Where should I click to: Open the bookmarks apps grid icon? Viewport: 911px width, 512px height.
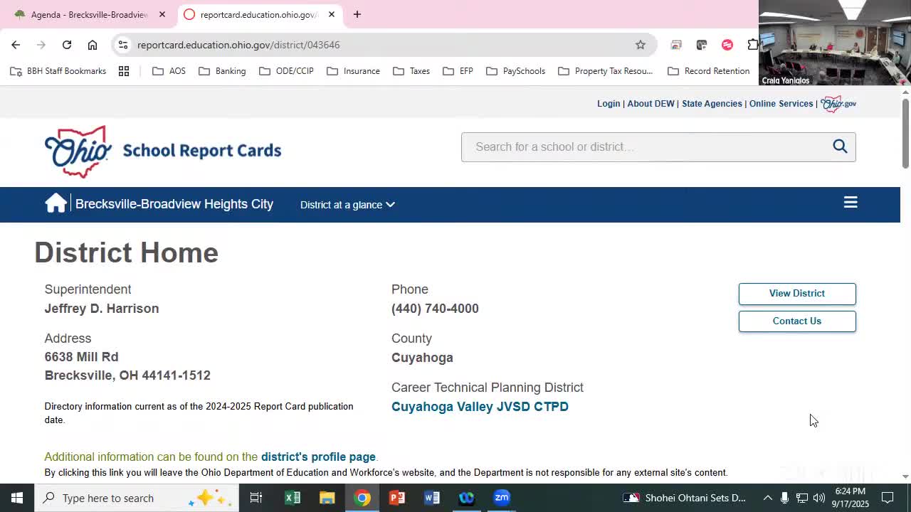124,71
